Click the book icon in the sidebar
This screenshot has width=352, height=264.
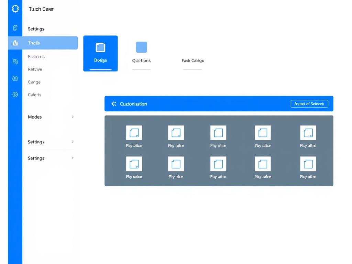tap(15, 78)
